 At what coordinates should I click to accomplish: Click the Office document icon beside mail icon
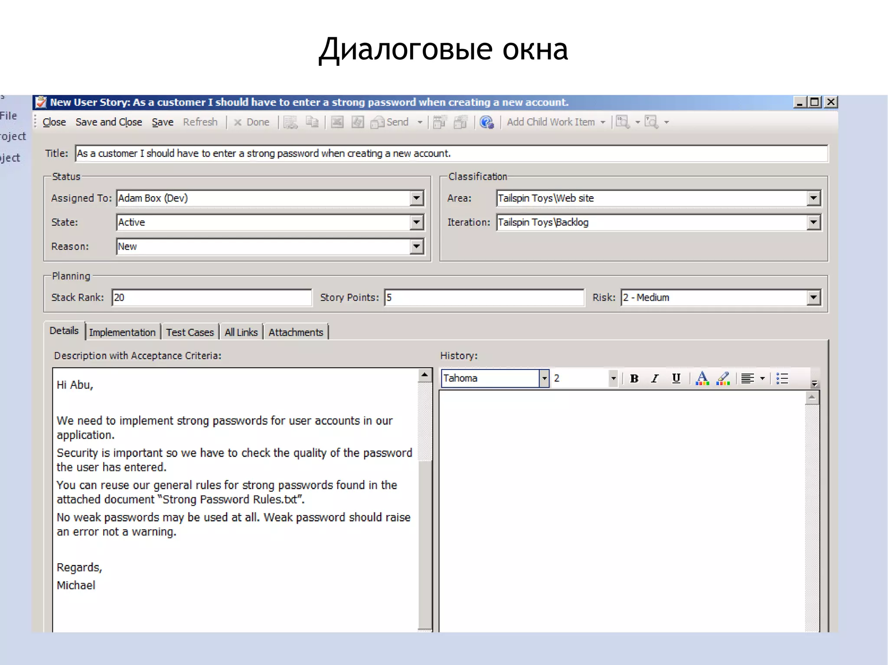357,122
